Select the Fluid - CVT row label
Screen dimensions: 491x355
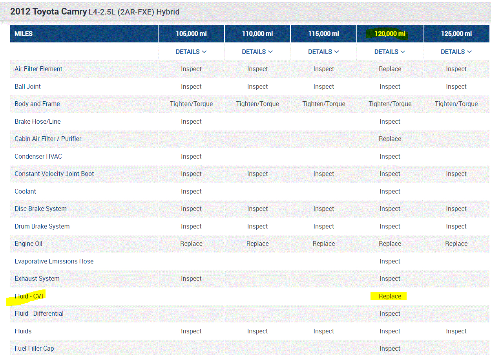point(29,296)
